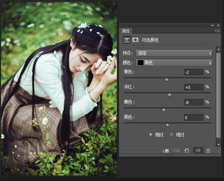Image resolution: width=224 pixels, height=181 pixels.
Task: Open the 预设 dropdown
Action: tap(174, 53)
